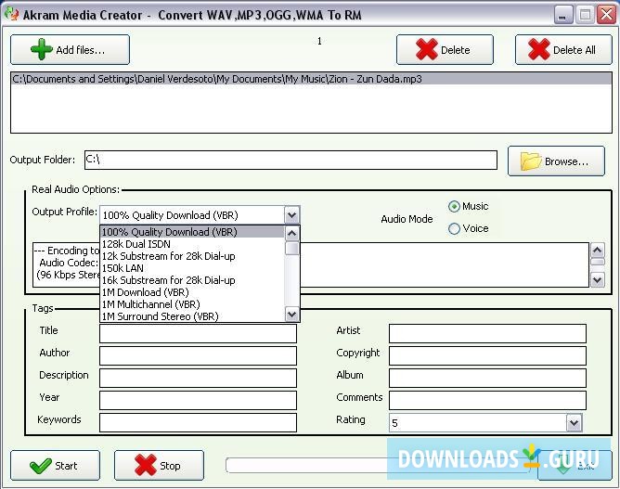Focus the Artist tag field

coord(487,333)
